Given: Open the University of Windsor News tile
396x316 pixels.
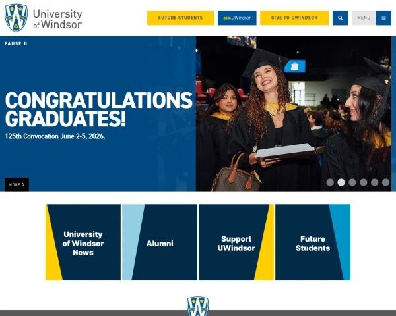Looking at the screenshot, I should pyautogui.click(x=83, y=242).
